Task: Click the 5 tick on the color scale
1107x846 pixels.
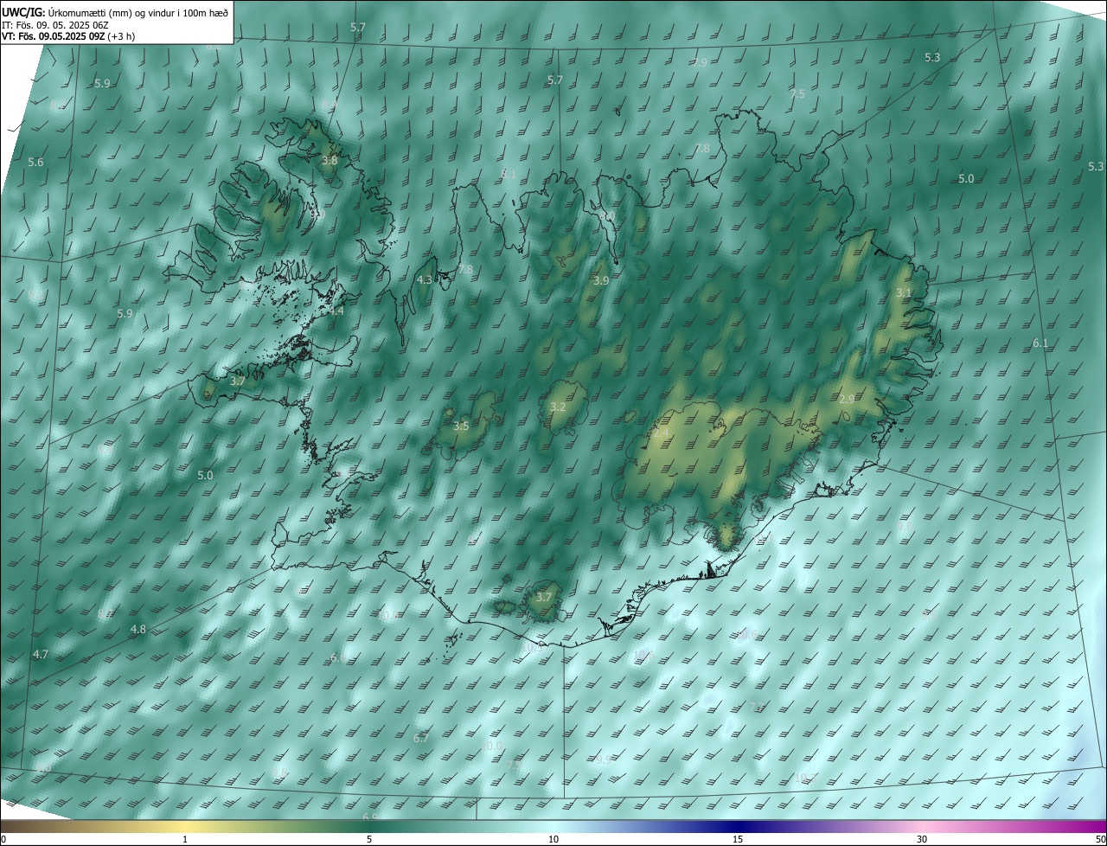Action: click(369, 839)
